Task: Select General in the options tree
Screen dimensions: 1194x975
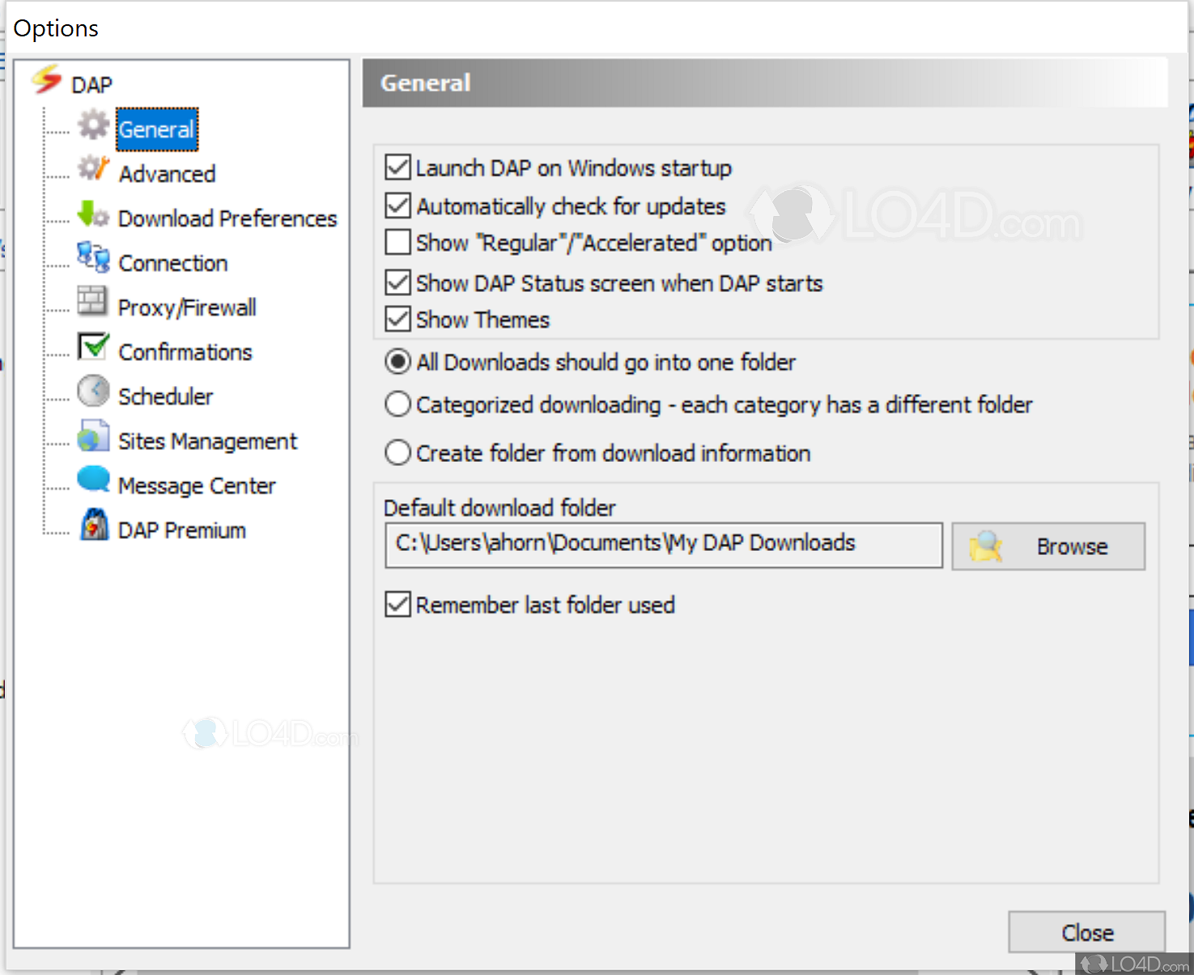Action: coord(156,129)
